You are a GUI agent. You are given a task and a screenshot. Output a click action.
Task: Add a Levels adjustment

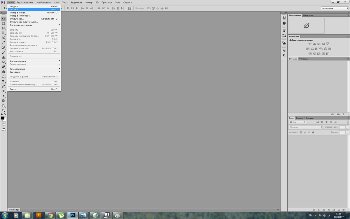point(314,44)
